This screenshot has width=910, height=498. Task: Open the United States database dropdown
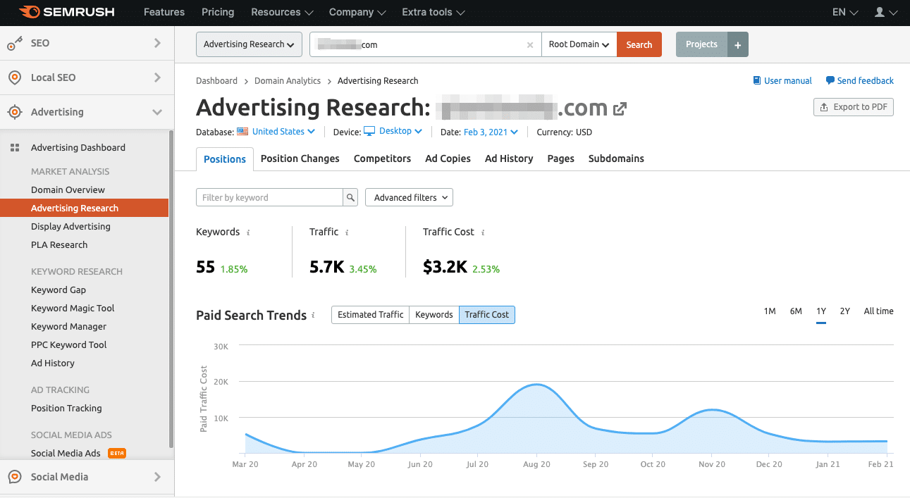(x=284, y=132)
